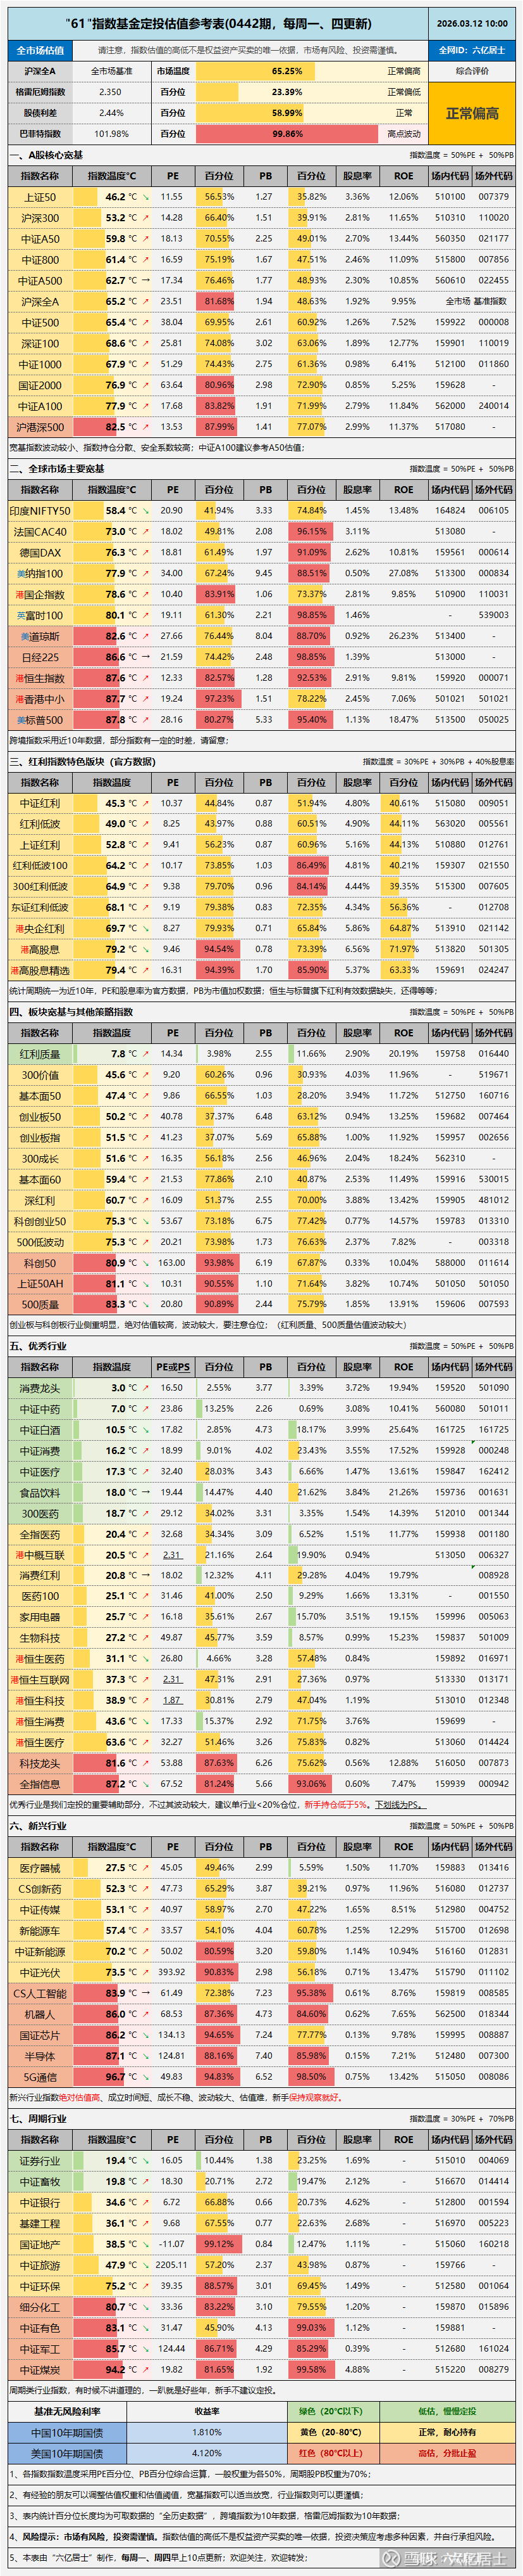The width and height of the screenshot is (523, 2576).
Task: Click the 中国10年期国债 yield row label
Action: click(67, 2432)
